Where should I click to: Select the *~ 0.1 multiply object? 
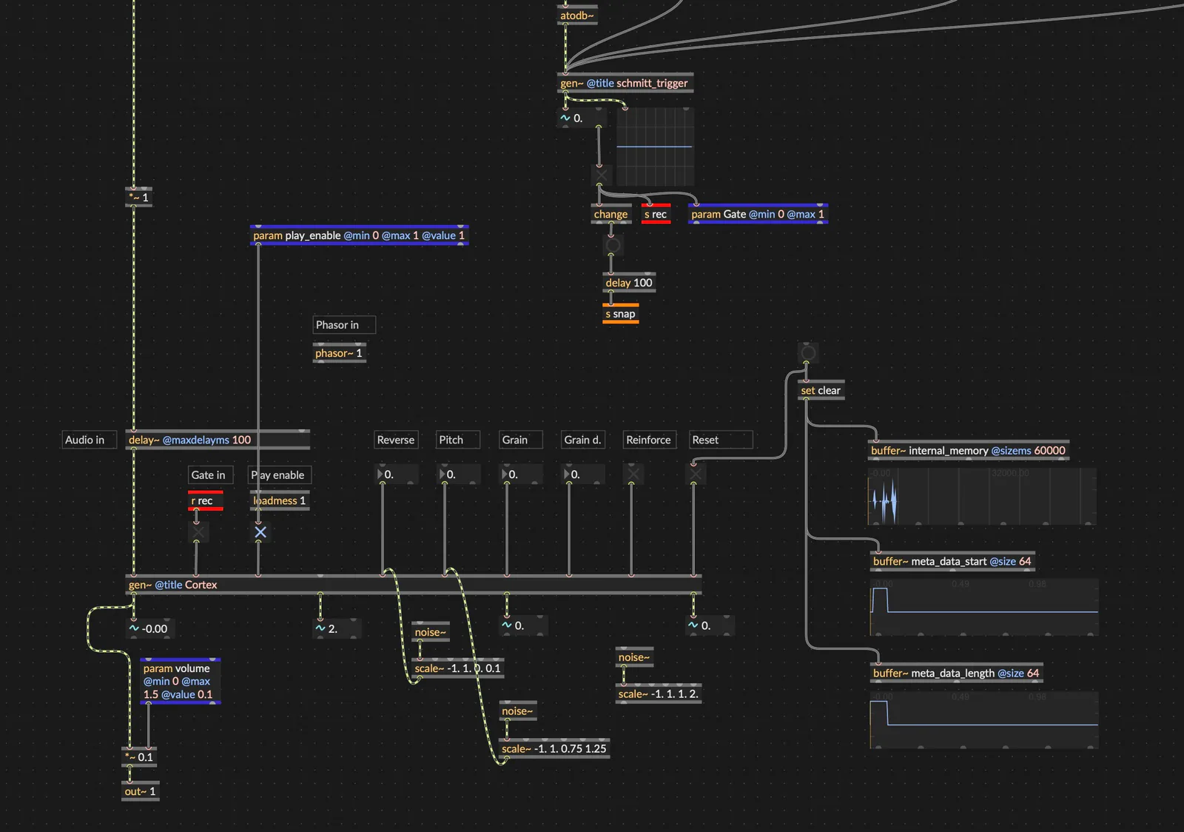(139, 756)
